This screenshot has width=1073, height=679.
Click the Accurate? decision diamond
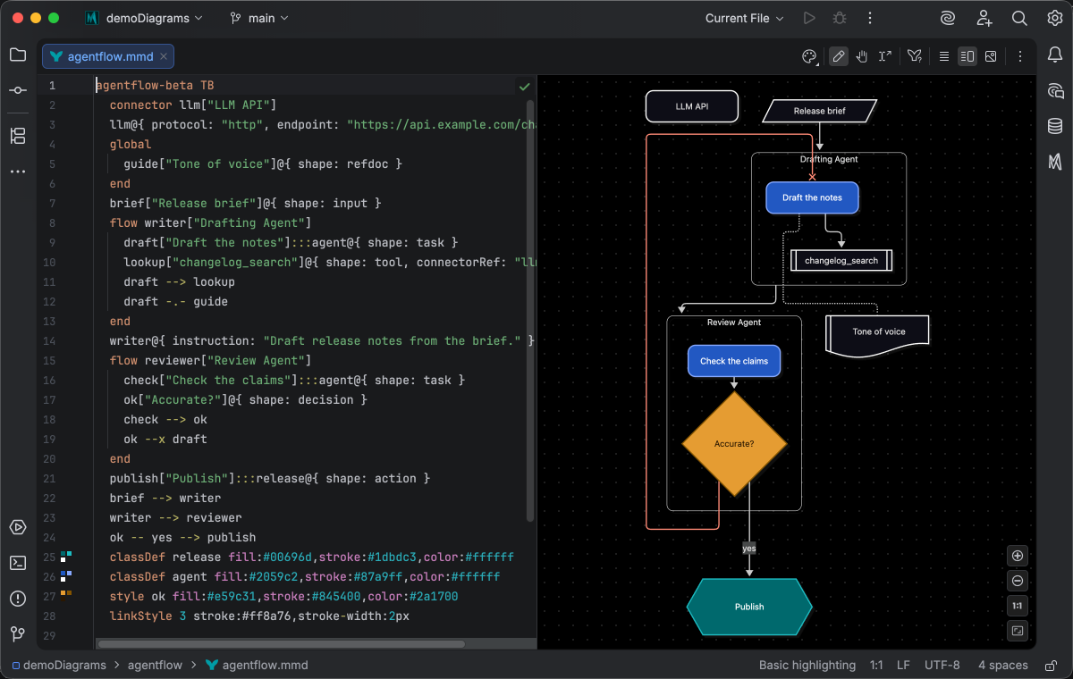734,443
